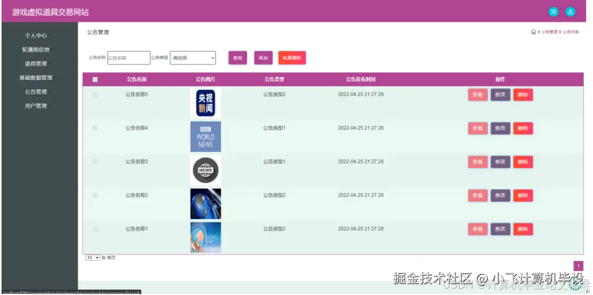Click the 公告管理 breadcrumb link
Image resolution: width=593 pixels, height=295 pixels.
(550, 32)
